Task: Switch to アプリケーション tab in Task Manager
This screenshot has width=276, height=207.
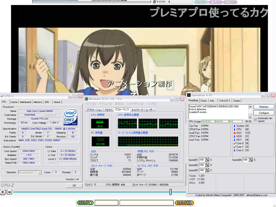Action: [94, 110]
